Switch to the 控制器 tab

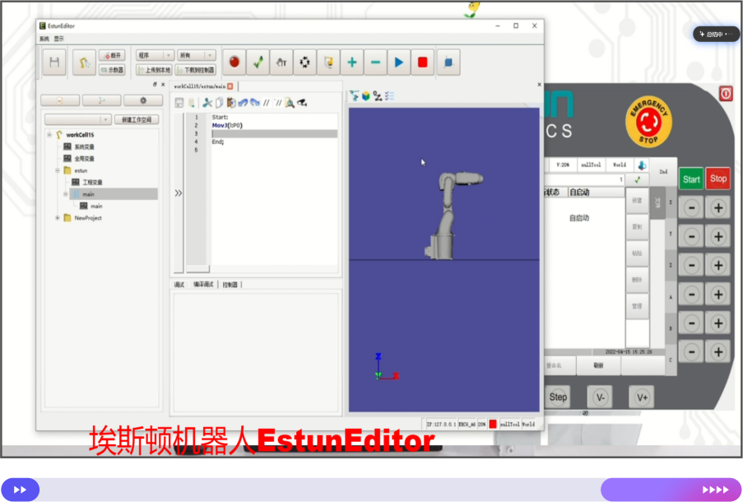[x=230, y=285]
